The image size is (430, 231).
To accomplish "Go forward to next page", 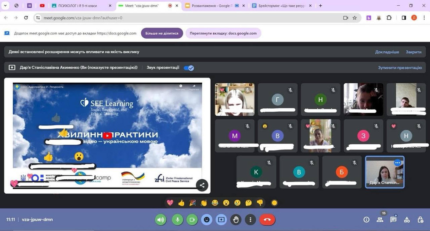I will point(16,18).
